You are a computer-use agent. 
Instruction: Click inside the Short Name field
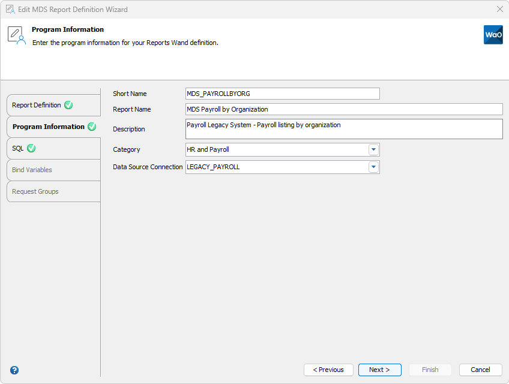[x=282, y=94]
